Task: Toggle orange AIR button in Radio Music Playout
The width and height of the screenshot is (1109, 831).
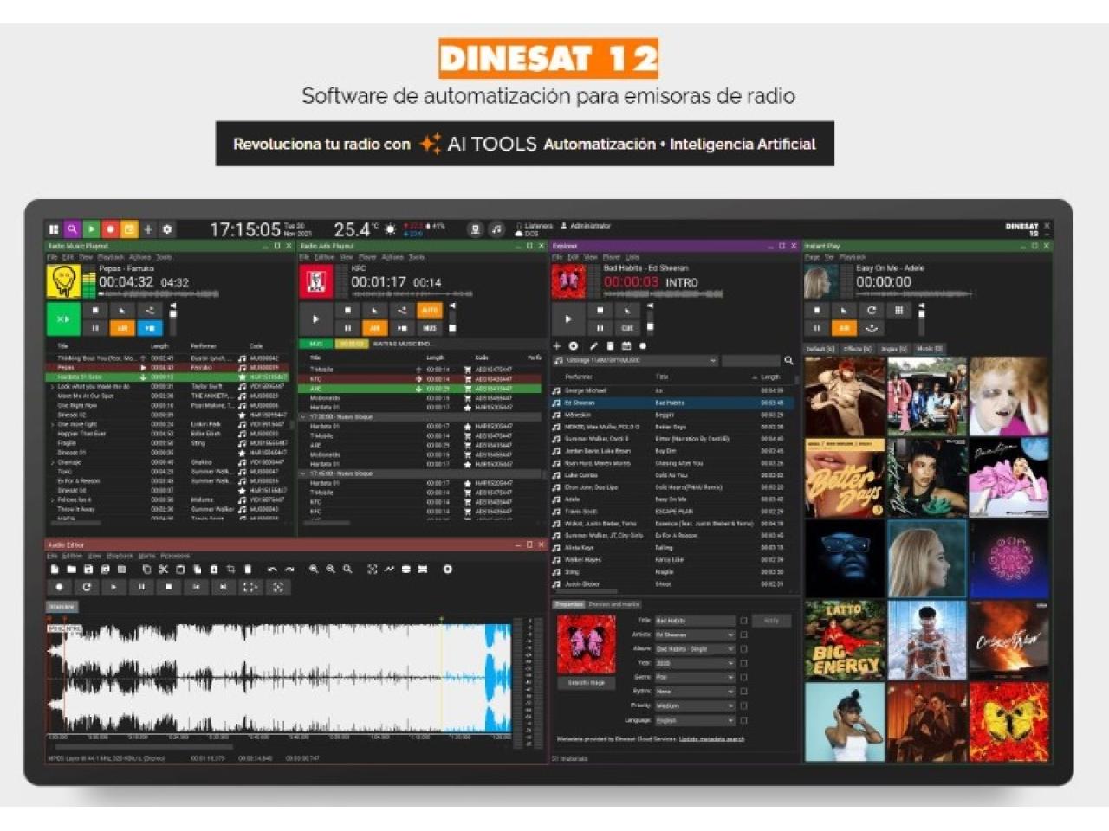Action: point(122,328)
